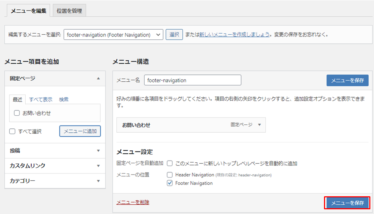Open the 位置を管理 tab
Viewport: 374px width, 214px height.
[69, 11]
